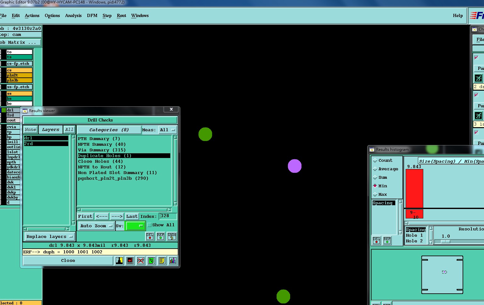Open the Help menu
The width and height of the screenshot is (484, 305).
tap(458, 16)
